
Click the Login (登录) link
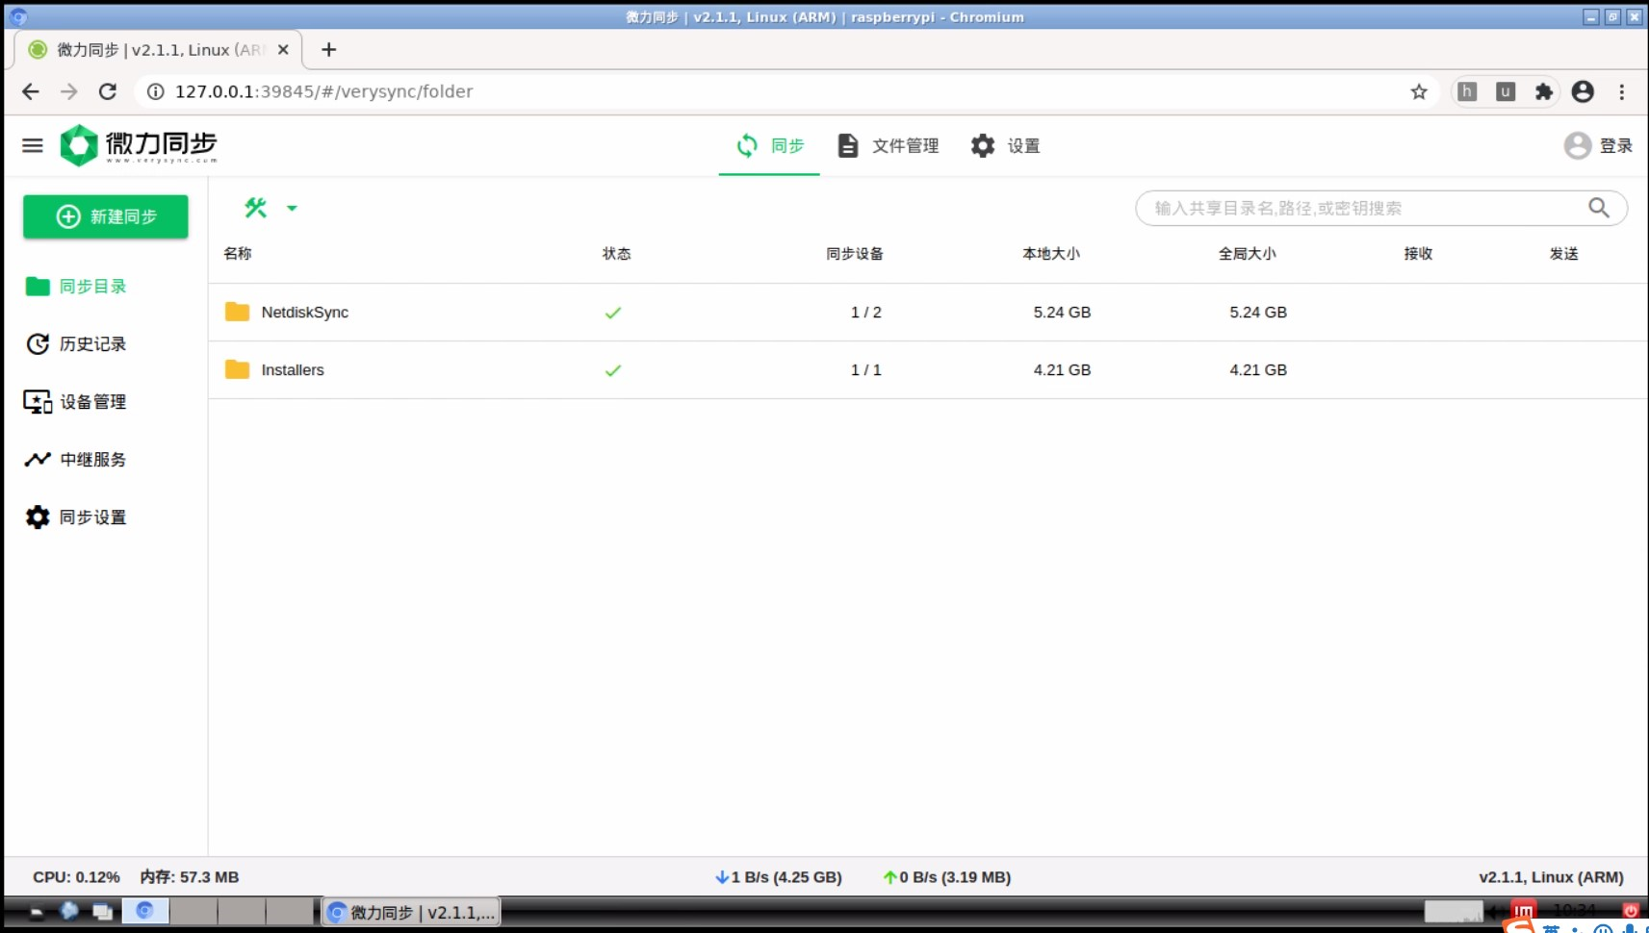[1616, 145]
